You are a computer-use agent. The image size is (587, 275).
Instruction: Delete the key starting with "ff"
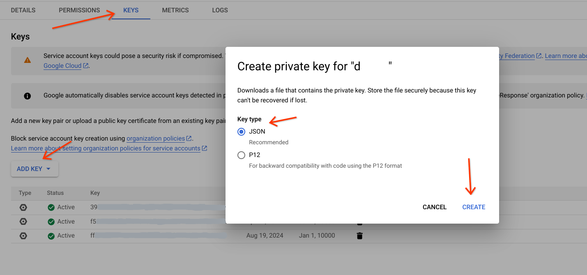point(359,236)
